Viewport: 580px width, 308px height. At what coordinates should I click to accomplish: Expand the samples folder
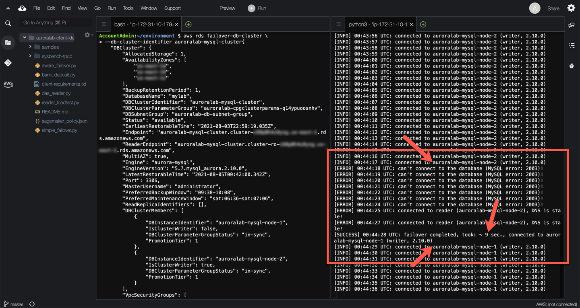[30, 47]
